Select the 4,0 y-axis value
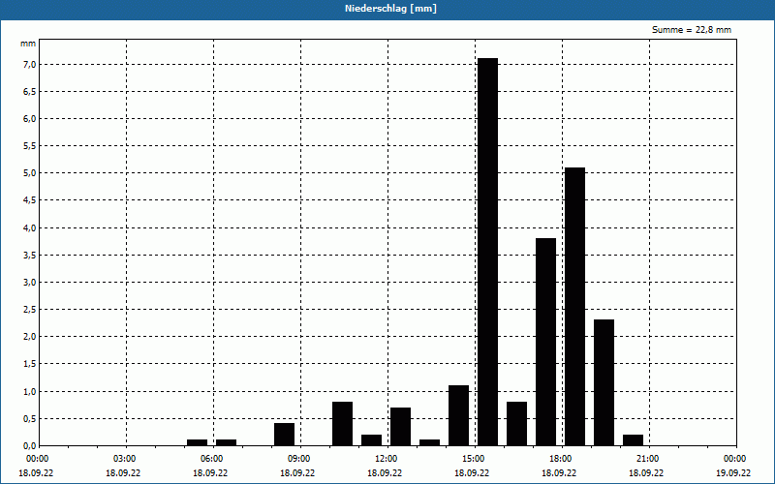 coord(29,227)
